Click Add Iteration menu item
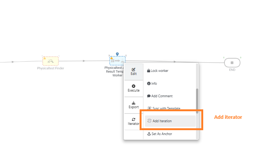 coord(170,121)
